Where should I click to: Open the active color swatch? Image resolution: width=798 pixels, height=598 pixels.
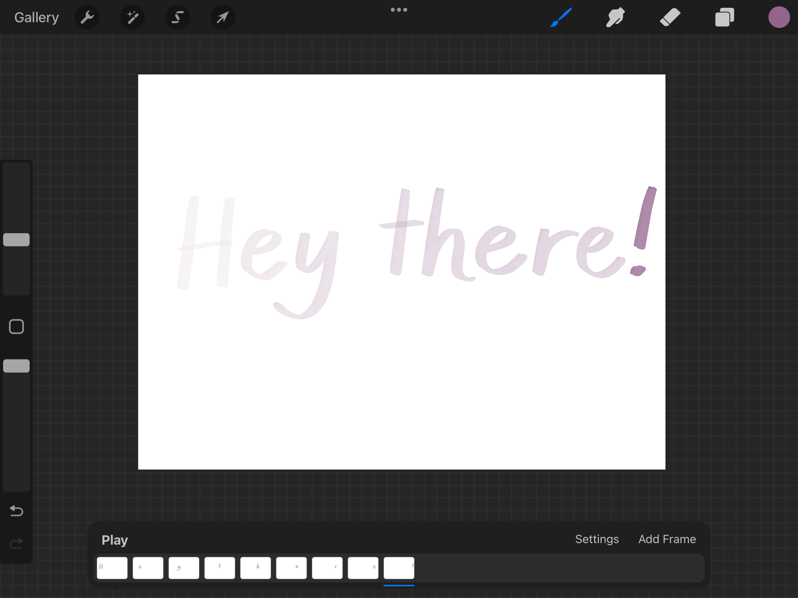[x=779, y=17]
